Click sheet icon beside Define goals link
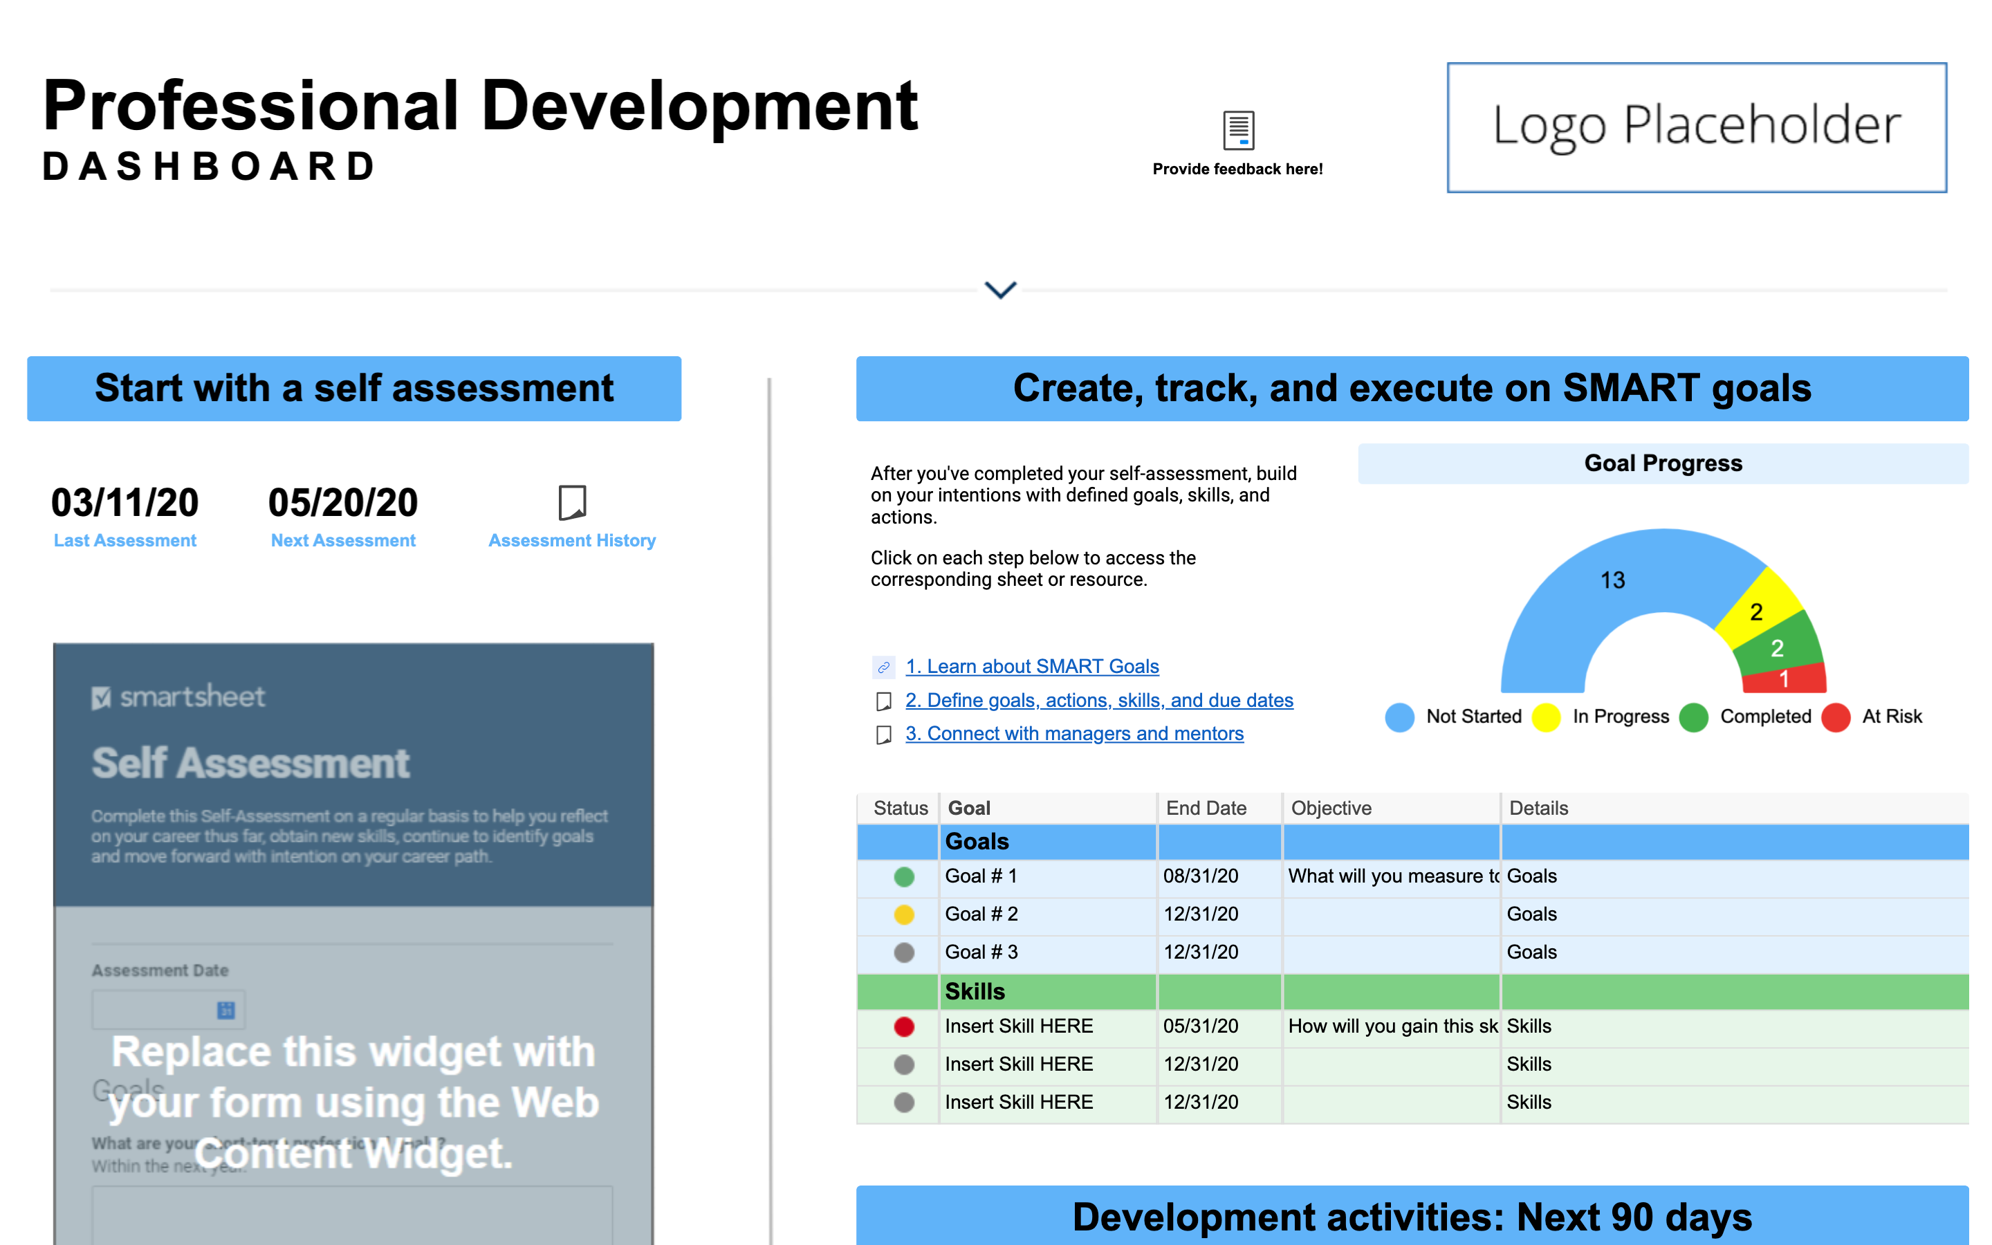The image size is (1992, 1245). tap(883, 701)
